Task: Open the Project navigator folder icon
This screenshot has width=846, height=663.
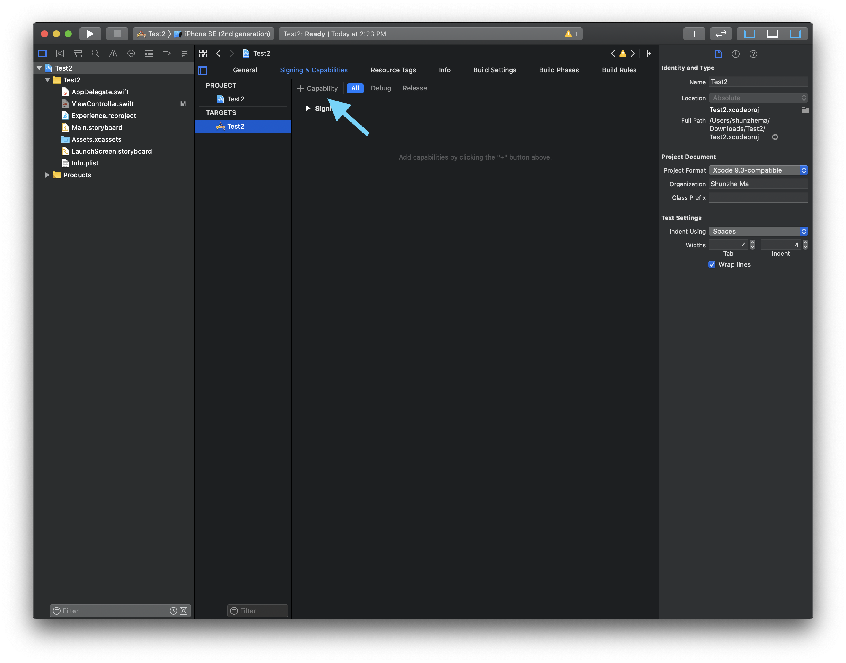Action: tap(42, 54)
